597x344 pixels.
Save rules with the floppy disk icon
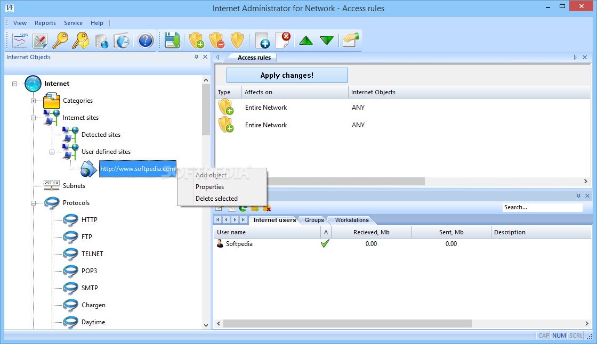coord(172,40)
